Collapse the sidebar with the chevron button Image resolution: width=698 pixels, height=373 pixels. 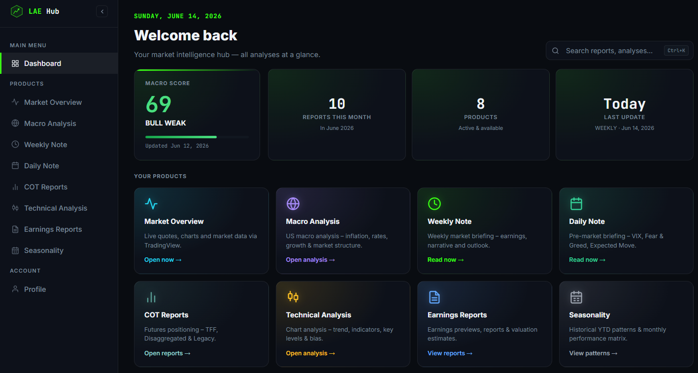[x=102, y=11]
